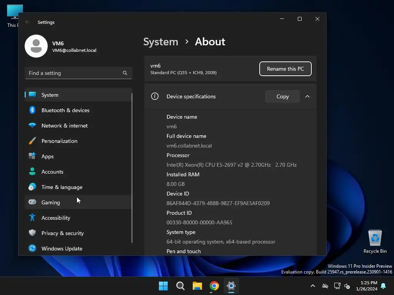Open Privacy & security label
The image size is (394, 295).
coord(62,233)
